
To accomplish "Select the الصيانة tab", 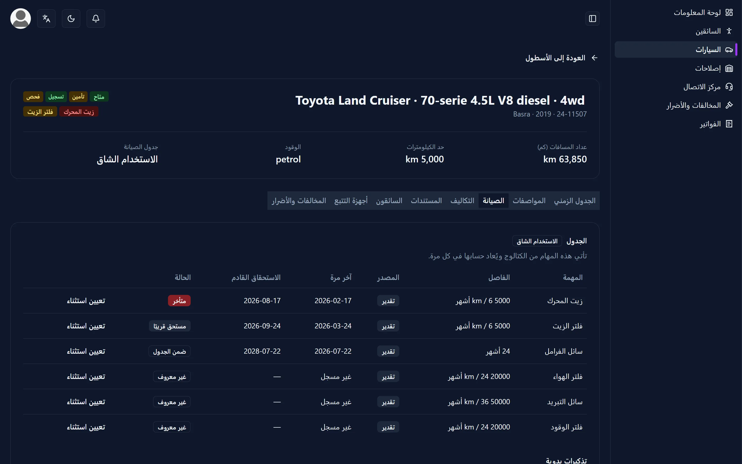I will [493, 201].
